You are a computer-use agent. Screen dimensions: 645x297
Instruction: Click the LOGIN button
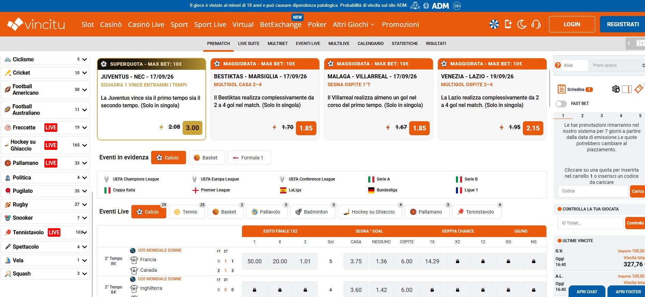[x=572, y=24]
